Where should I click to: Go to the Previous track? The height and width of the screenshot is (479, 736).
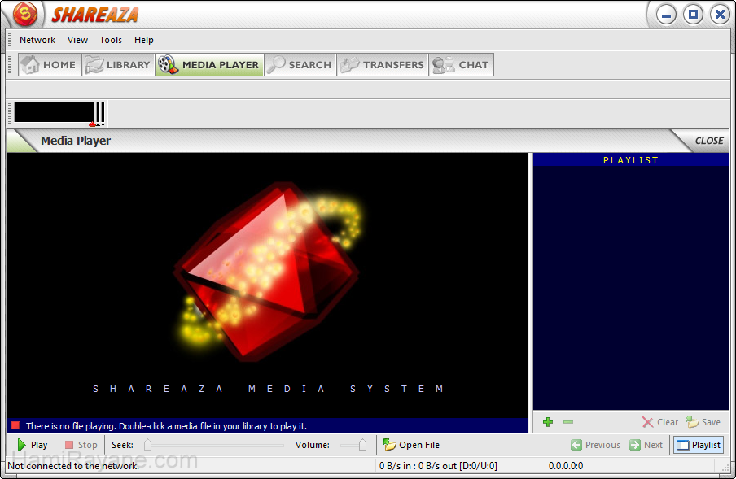[x=595, y=445]
